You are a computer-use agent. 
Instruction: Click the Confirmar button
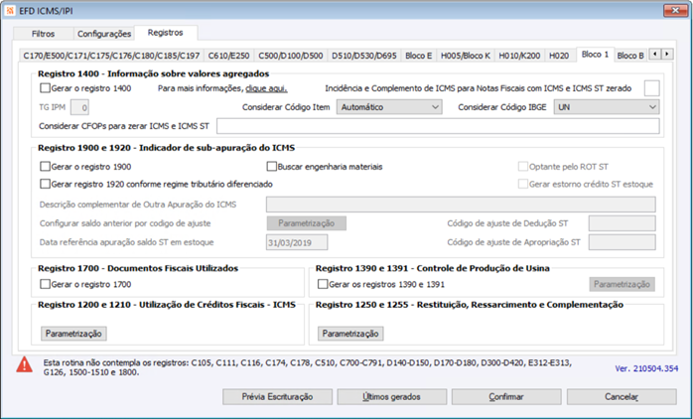pos(506,396)
